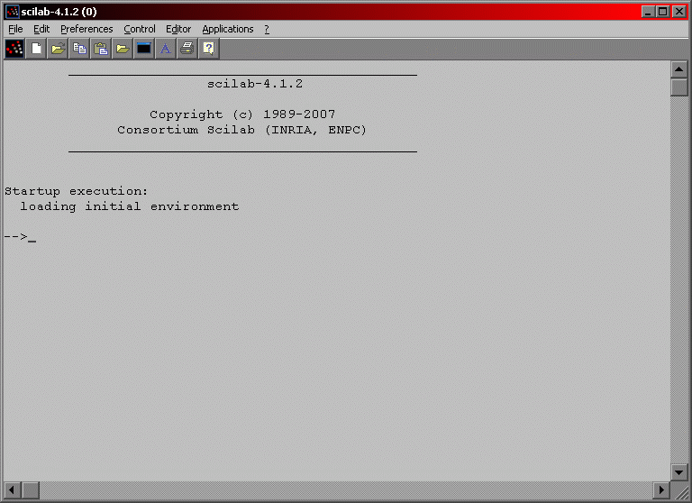
Task: Click the 'Consortium Scilab (INRIA, ENPC)' text
Action: [241, 131]
